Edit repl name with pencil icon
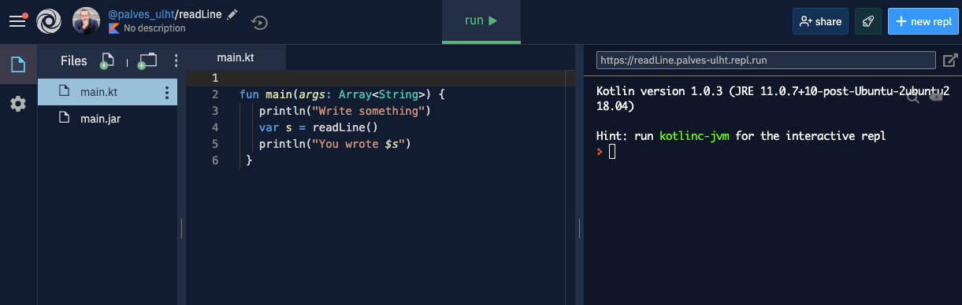Image resolution: width=962 pixels, height=305 pixels. point(231,15)
